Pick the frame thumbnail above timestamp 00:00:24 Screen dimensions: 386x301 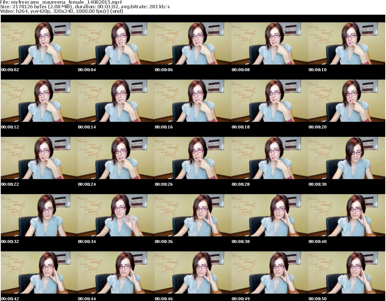click(116, 158)
